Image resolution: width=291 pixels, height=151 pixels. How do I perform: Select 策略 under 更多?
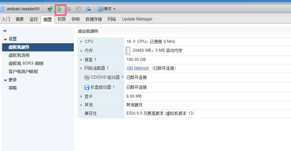tap(13, 88)
